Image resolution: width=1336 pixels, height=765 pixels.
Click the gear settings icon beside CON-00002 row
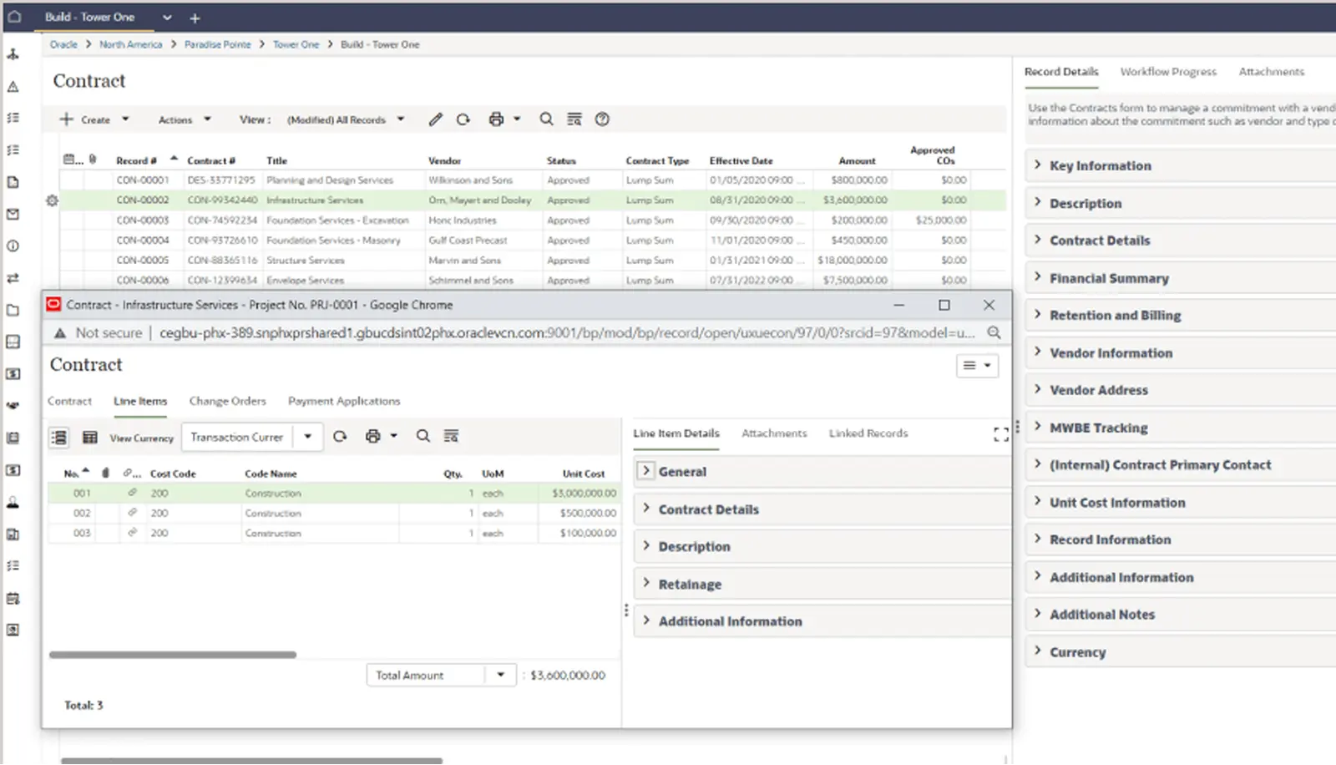52,200
